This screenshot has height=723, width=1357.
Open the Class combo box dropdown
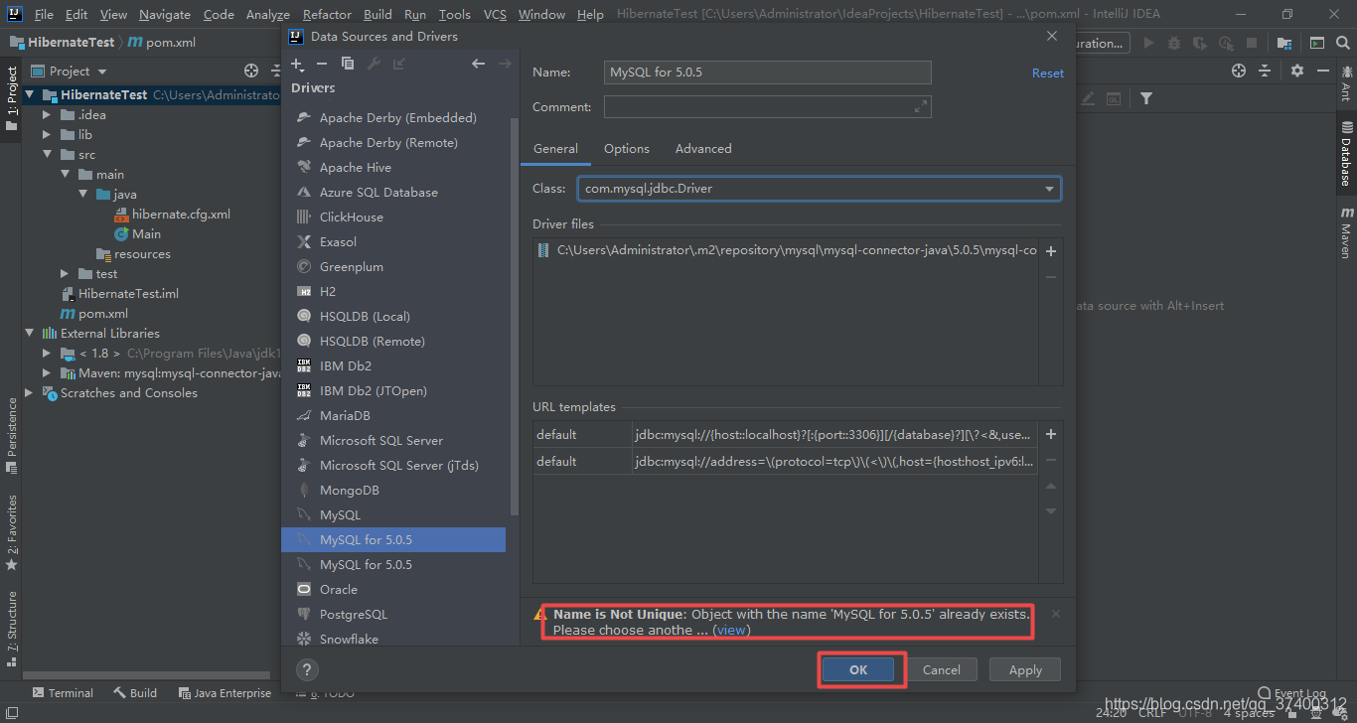(1050, 188)
